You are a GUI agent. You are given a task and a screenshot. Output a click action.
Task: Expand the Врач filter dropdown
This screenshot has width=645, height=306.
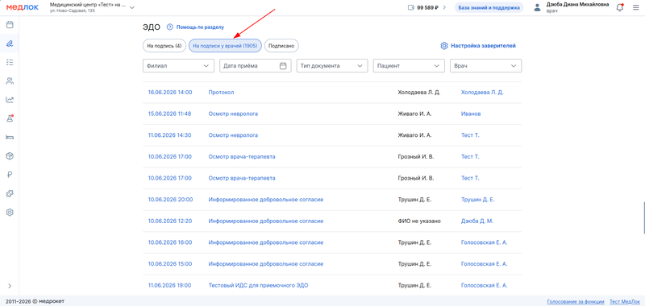tap(486, 66)
